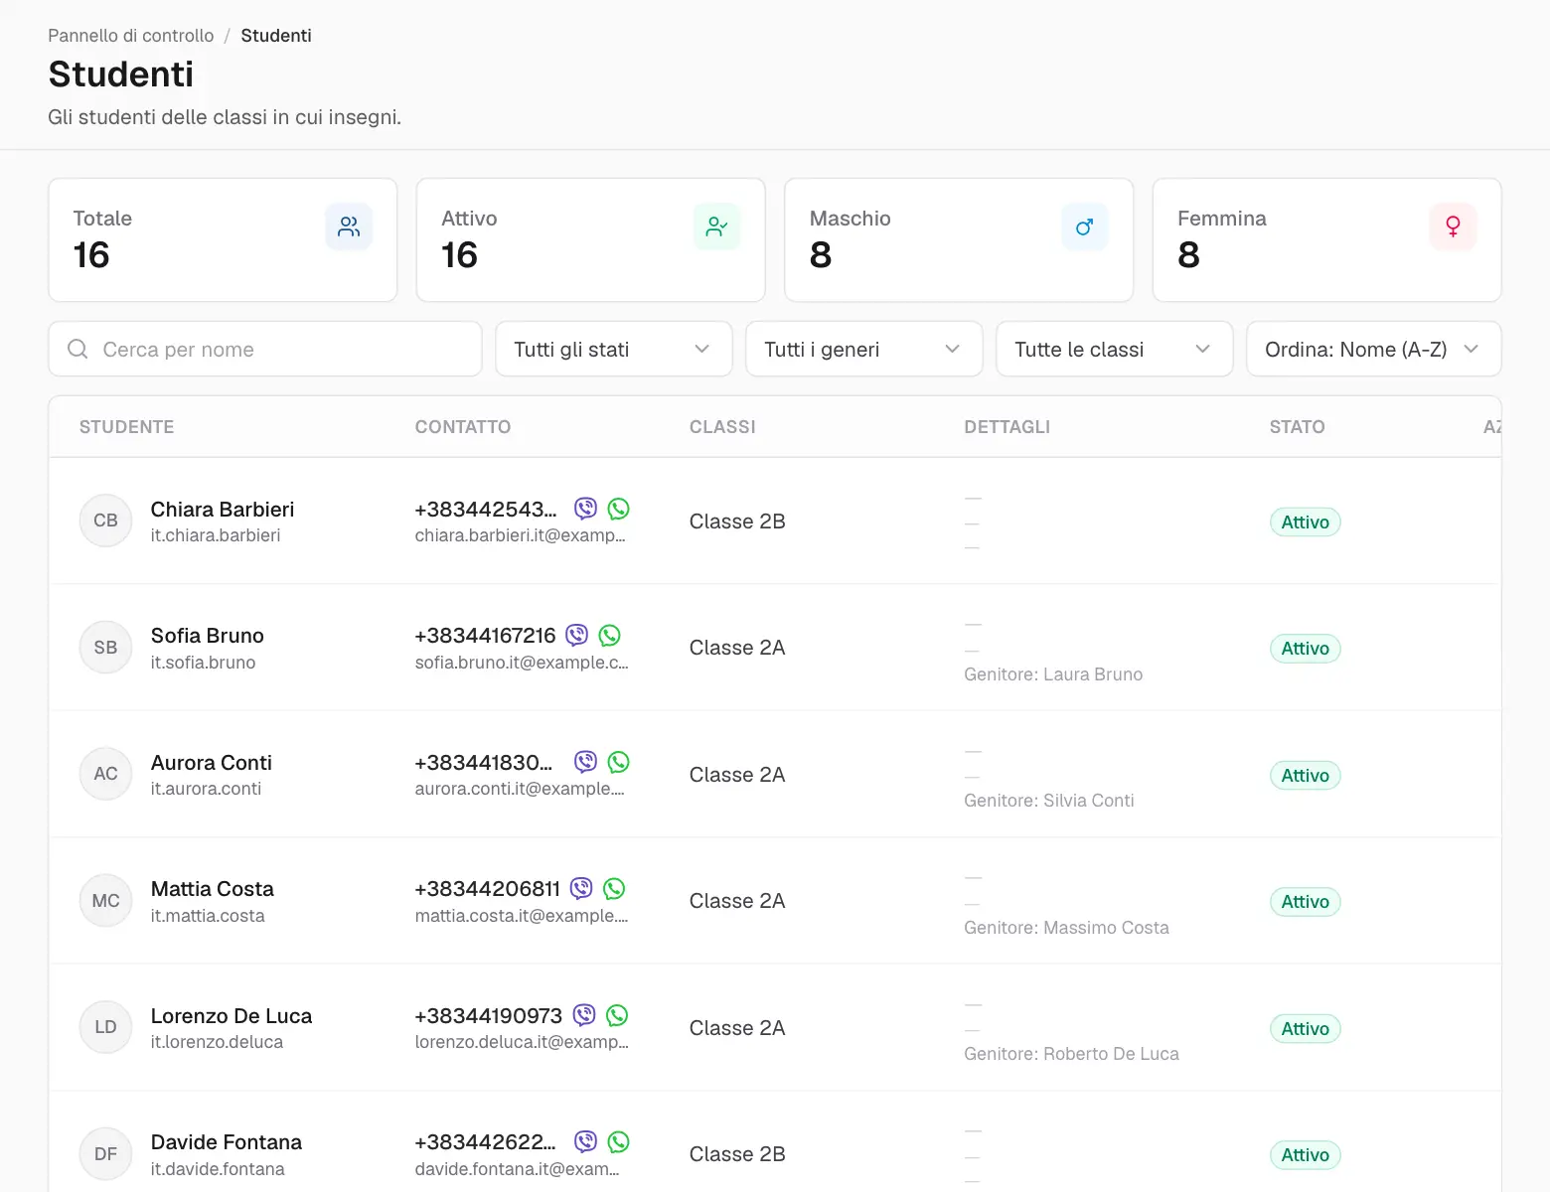Screen dimensions: 1550x1192
Task: Open WhatsApp for Sofia Bruno
Action: click(x=610, y=635)
